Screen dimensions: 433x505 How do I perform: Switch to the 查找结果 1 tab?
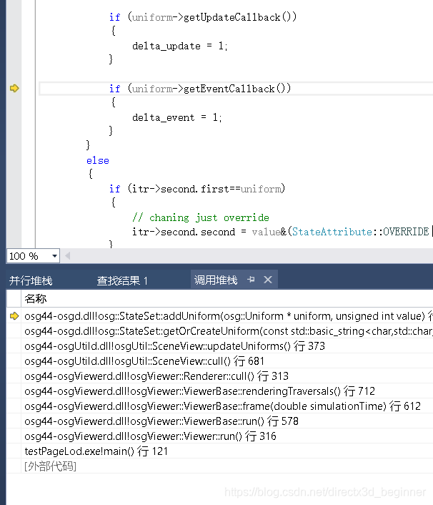click(122, 280)
